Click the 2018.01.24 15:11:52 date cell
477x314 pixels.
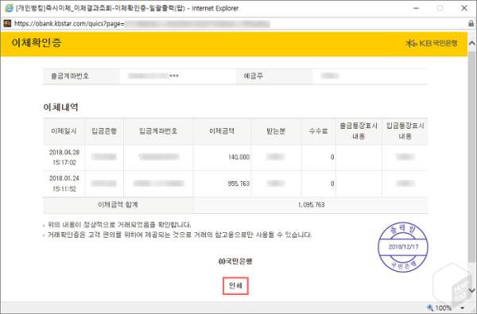pyautogui.click(x=64, y=184)
